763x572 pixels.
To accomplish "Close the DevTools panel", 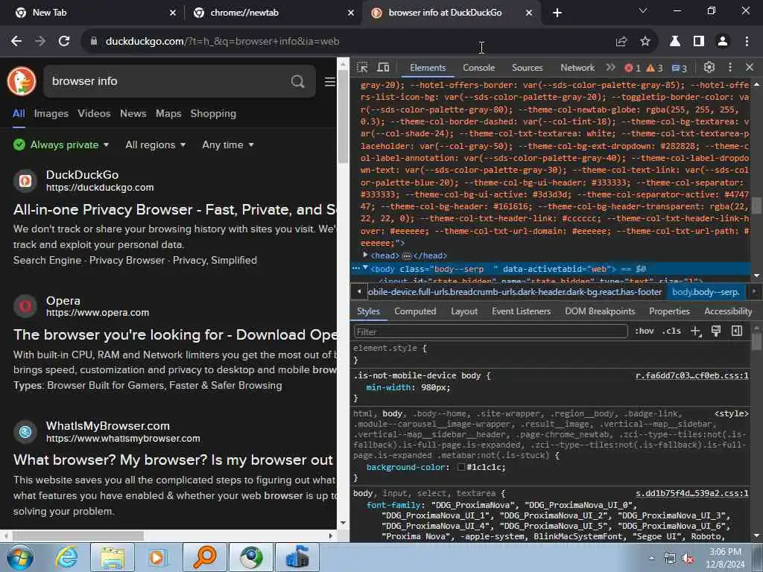I will pyautogui.click(x=750, y=67).
